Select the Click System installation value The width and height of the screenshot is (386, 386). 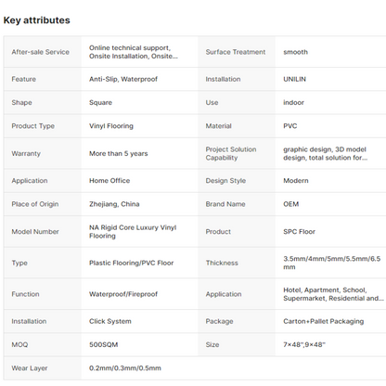[x=110, y=321]
